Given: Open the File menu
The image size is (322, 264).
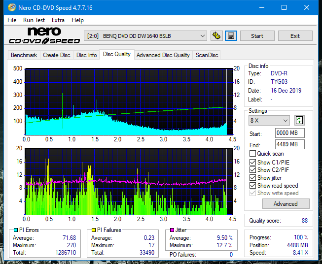Looking at the screenshot, I should (12, 20).
